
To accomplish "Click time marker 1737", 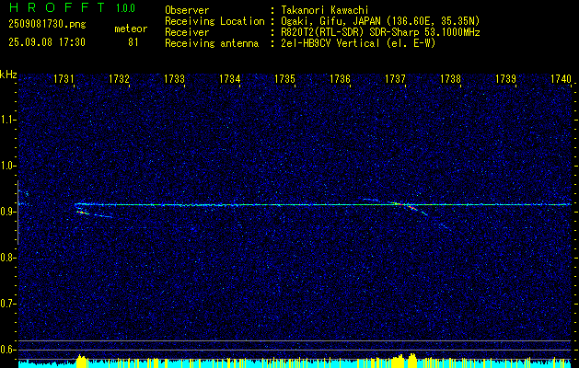I will [395, 79].
